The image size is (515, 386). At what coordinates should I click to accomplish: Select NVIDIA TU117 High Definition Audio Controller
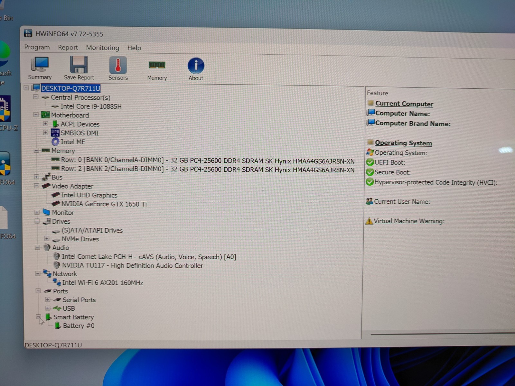[x=132, y=265]
